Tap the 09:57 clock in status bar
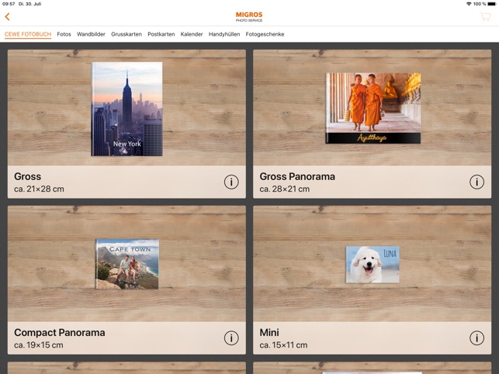Image resolution: width=499 pixels, height=374 pixels. (9, 4)
